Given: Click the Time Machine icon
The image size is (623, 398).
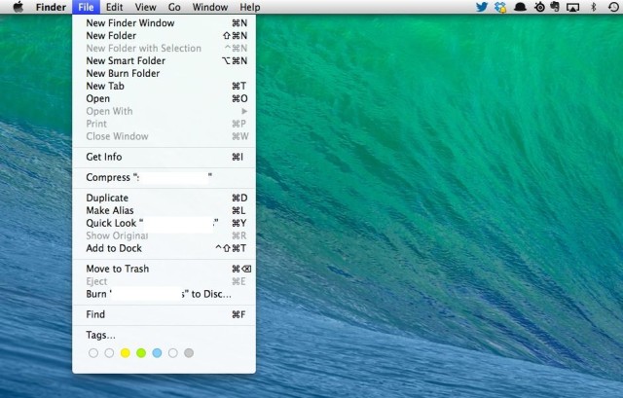Looking at the screenshot, I should point(611,7).
